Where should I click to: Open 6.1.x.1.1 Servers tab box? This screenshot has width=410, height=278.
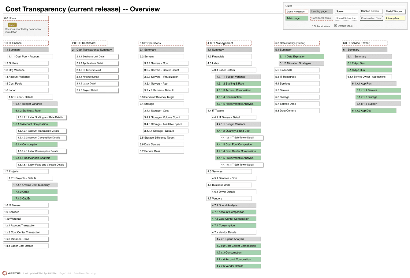tap(378, 90)
